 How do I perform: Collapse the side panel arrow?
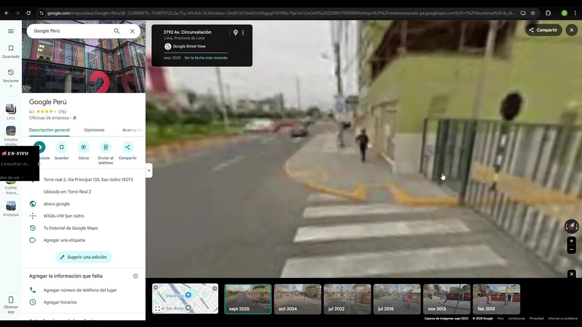(149, 171)
